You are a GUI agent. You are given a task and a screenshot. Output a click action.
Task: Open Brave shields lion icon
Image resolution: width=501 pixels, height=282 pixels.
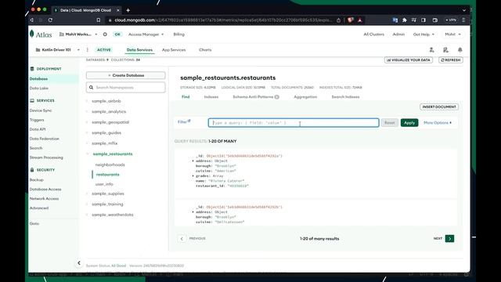(350, 20)
